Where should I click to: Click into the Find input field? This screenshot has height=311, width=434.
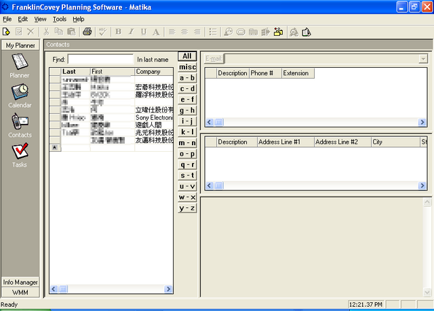[x=100, y=59]
